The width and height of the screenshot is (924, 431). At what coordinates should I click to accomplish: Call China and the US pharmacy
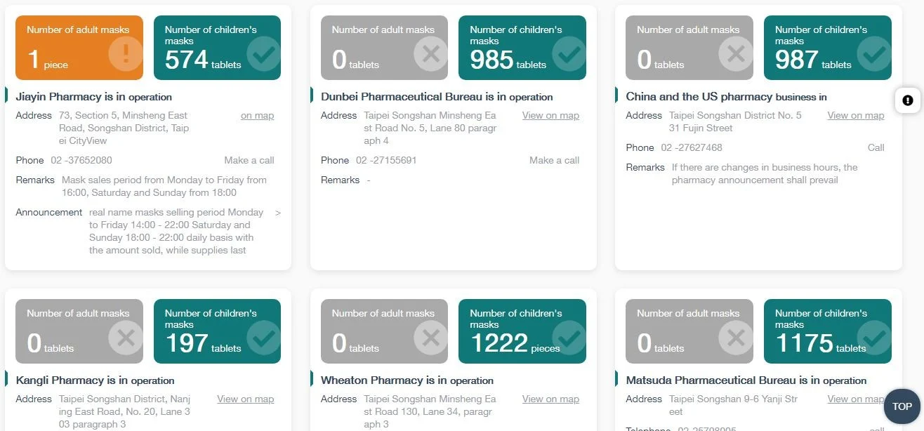876,148
